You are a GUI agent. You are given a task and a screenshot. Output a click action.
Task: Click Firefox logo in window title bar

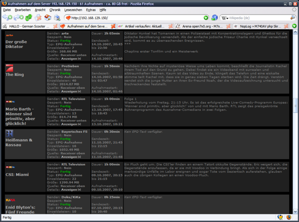coord(4,3)
